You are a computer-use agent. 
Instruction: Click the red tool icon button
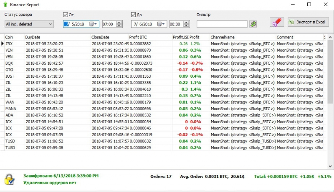tap(277, 22)
